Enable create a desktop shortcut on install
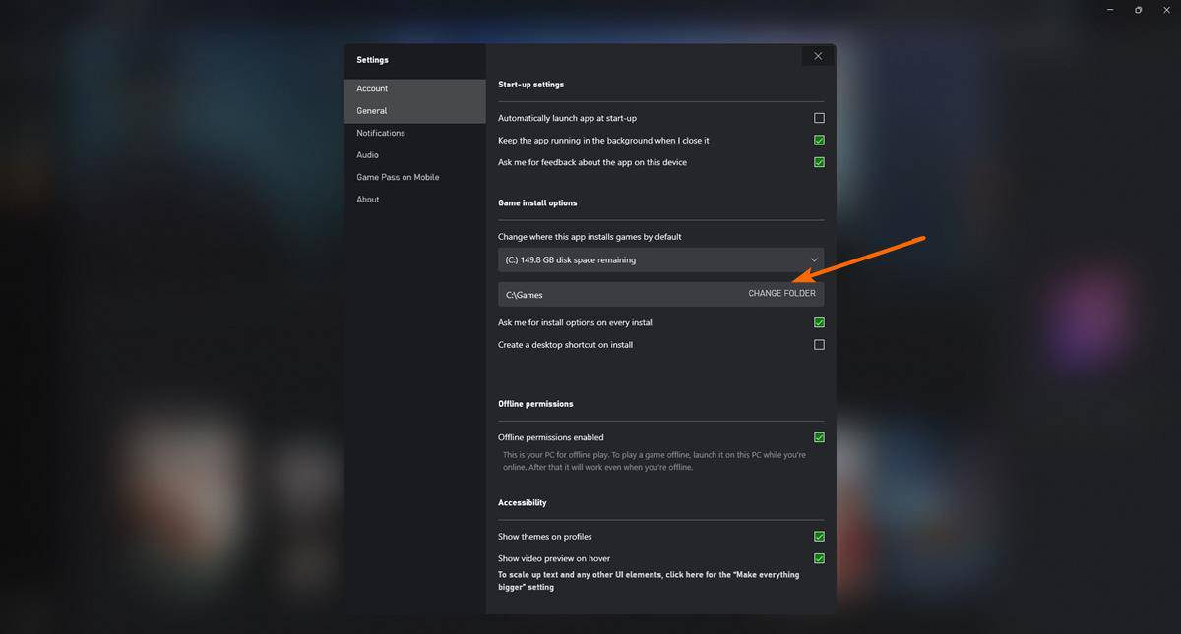The width and height of the screenshot is (1181, 634). pyautogui.click(x=818, y=344)
